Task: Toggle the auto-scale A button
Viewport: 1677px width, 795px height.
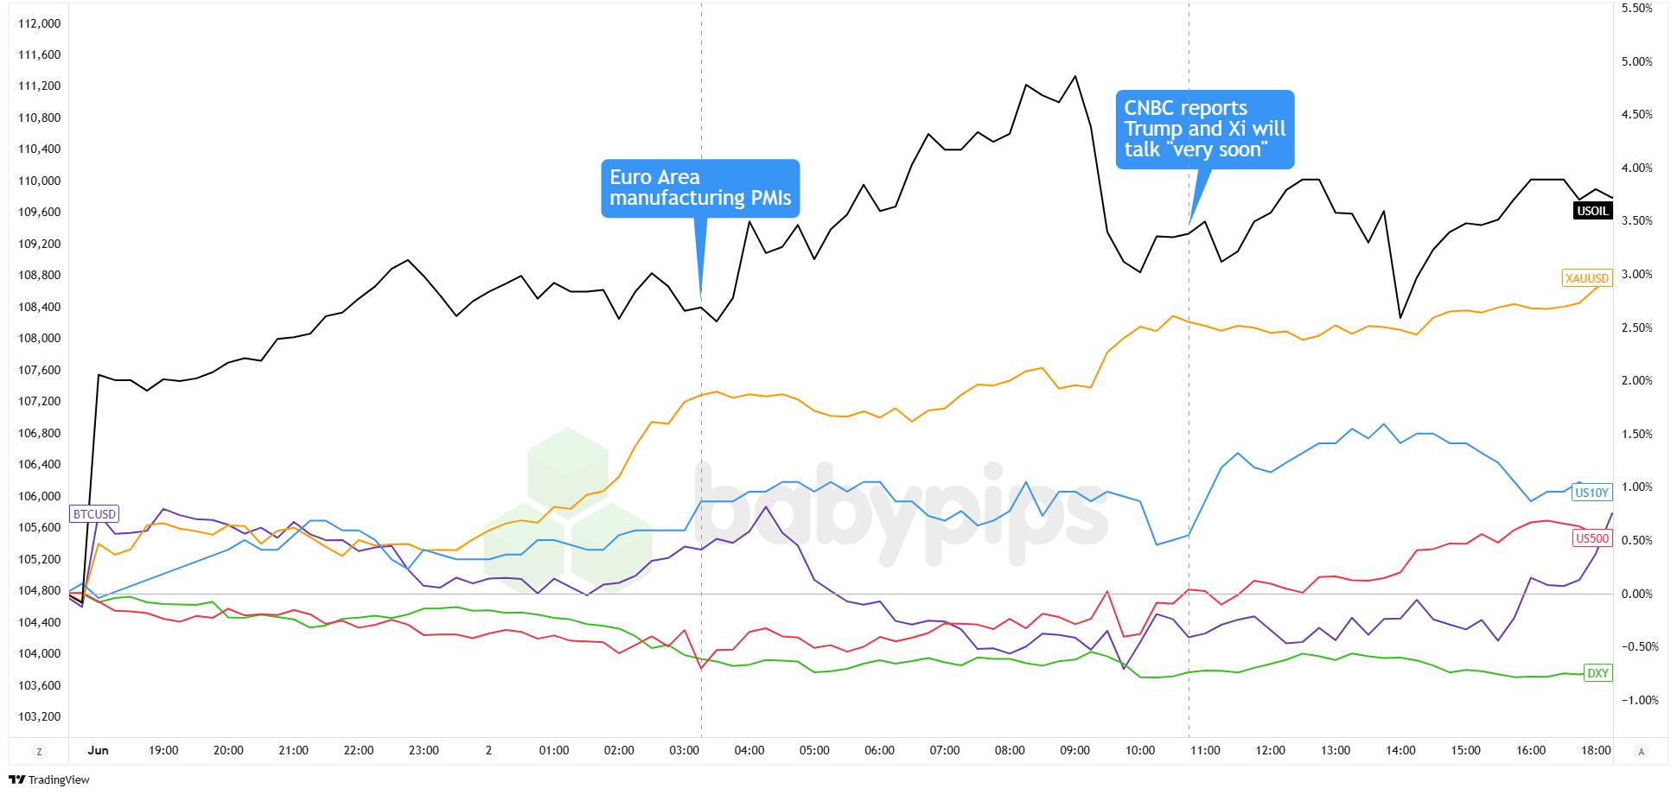Action: [1641, 751]
